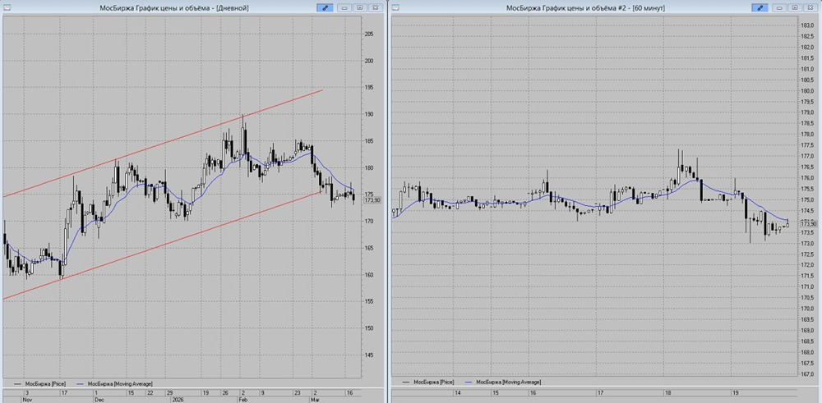The image size is (822, 403).
Task: Toggle the pin button on 60-minute chart window
Action: pos(759,8)
